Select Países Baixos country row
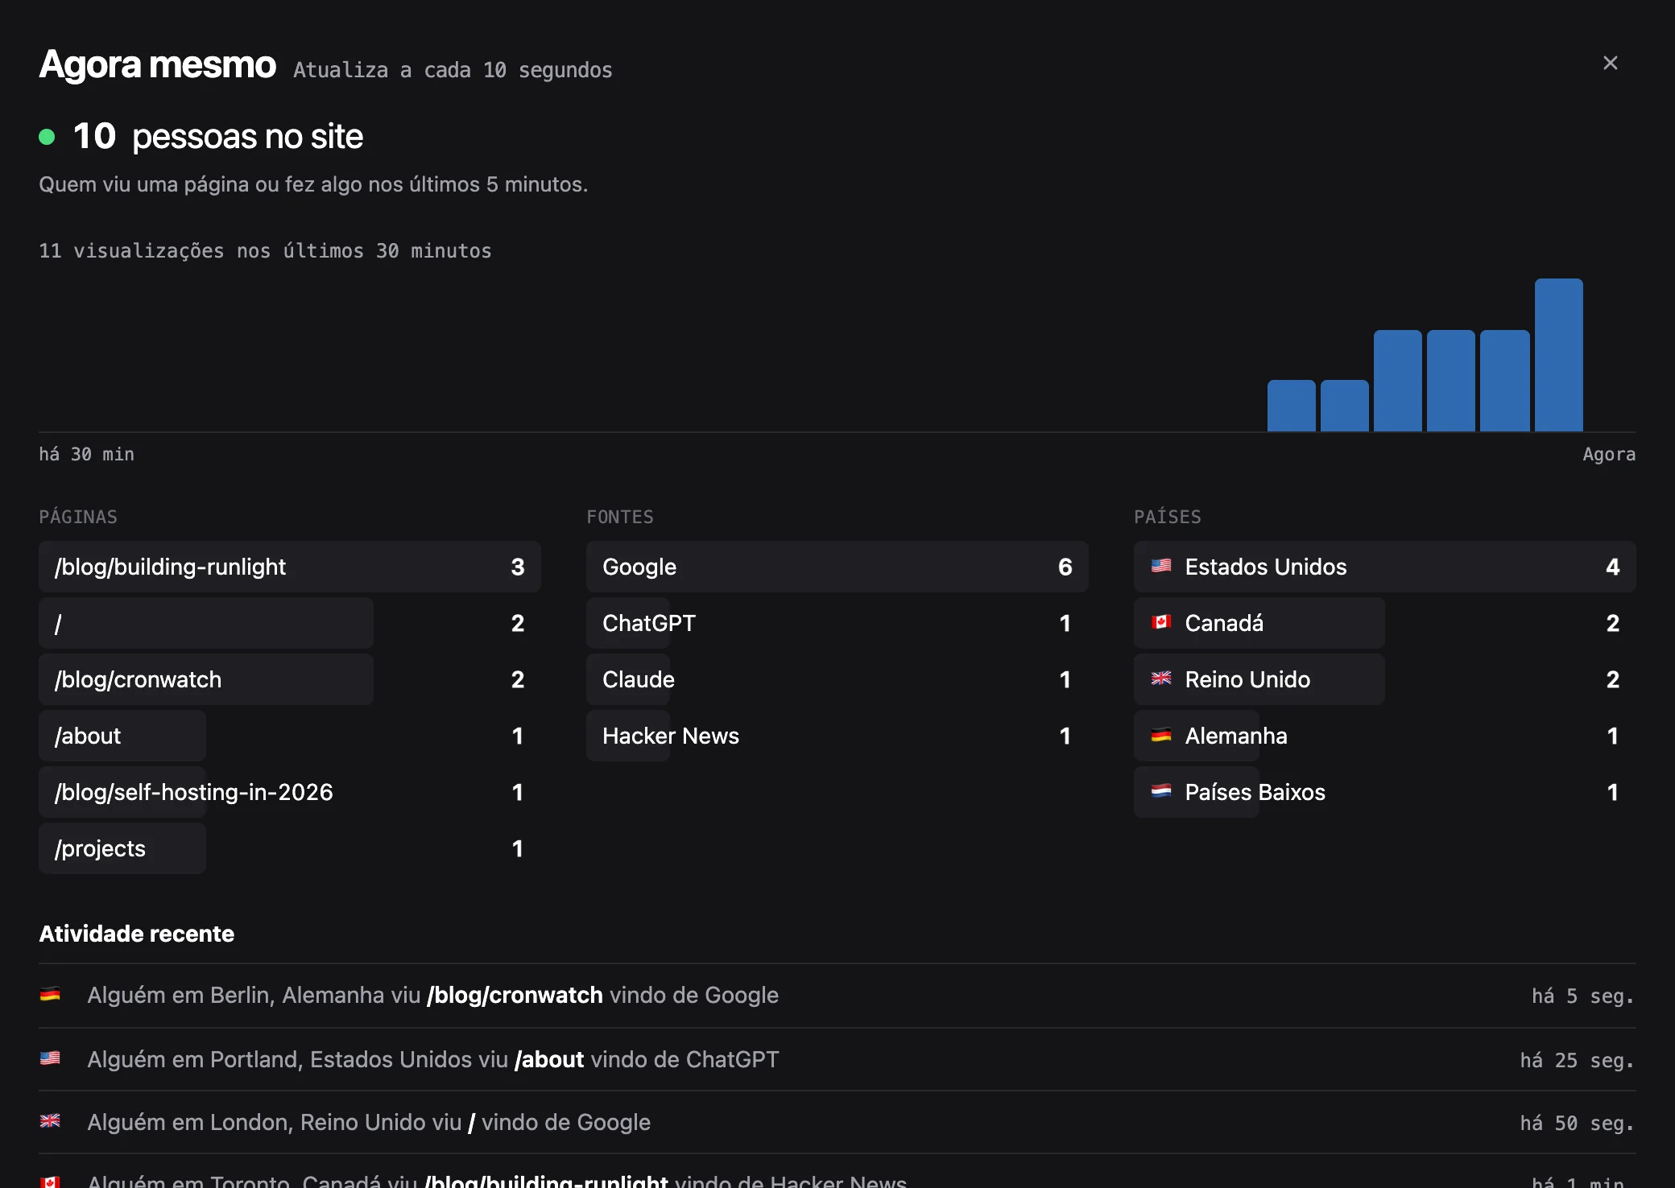 tap(1385, 792)
